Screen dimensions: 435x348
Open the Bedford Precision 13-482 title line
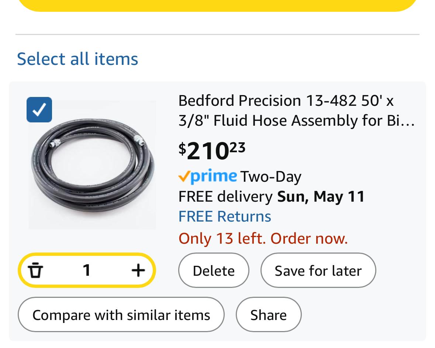[286, 101]
